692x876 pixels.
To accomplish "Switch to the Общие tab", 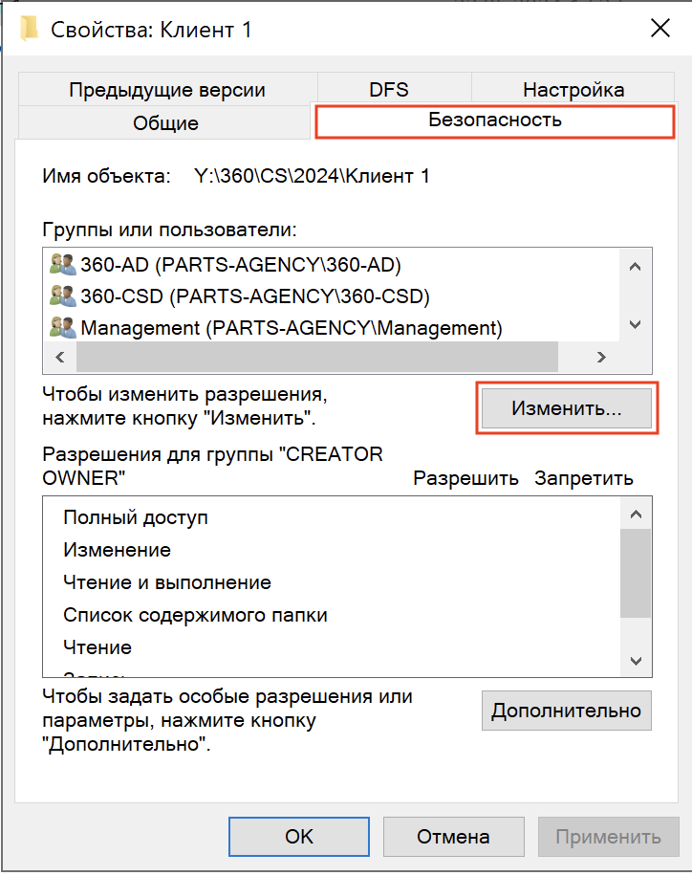I will (166, 123).
